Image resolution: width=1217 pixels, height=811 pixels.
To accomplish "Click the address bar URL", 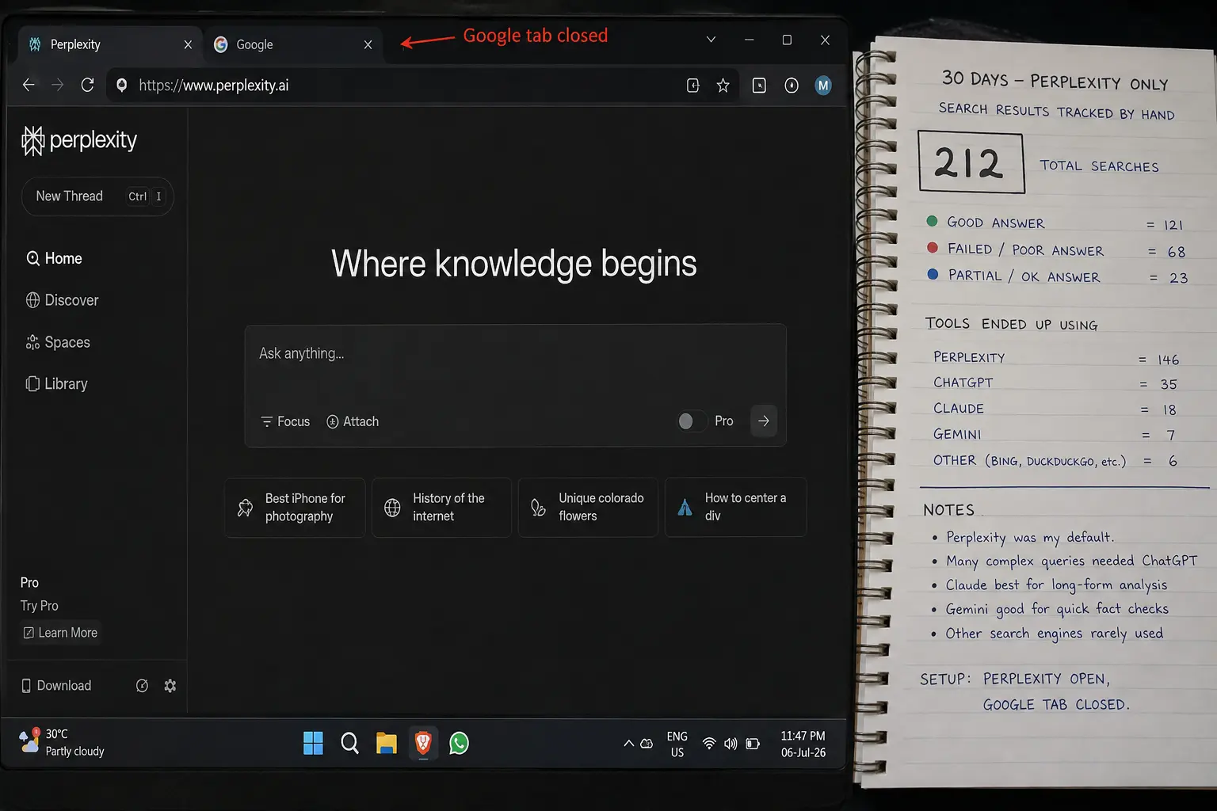I will coord(213,86).
